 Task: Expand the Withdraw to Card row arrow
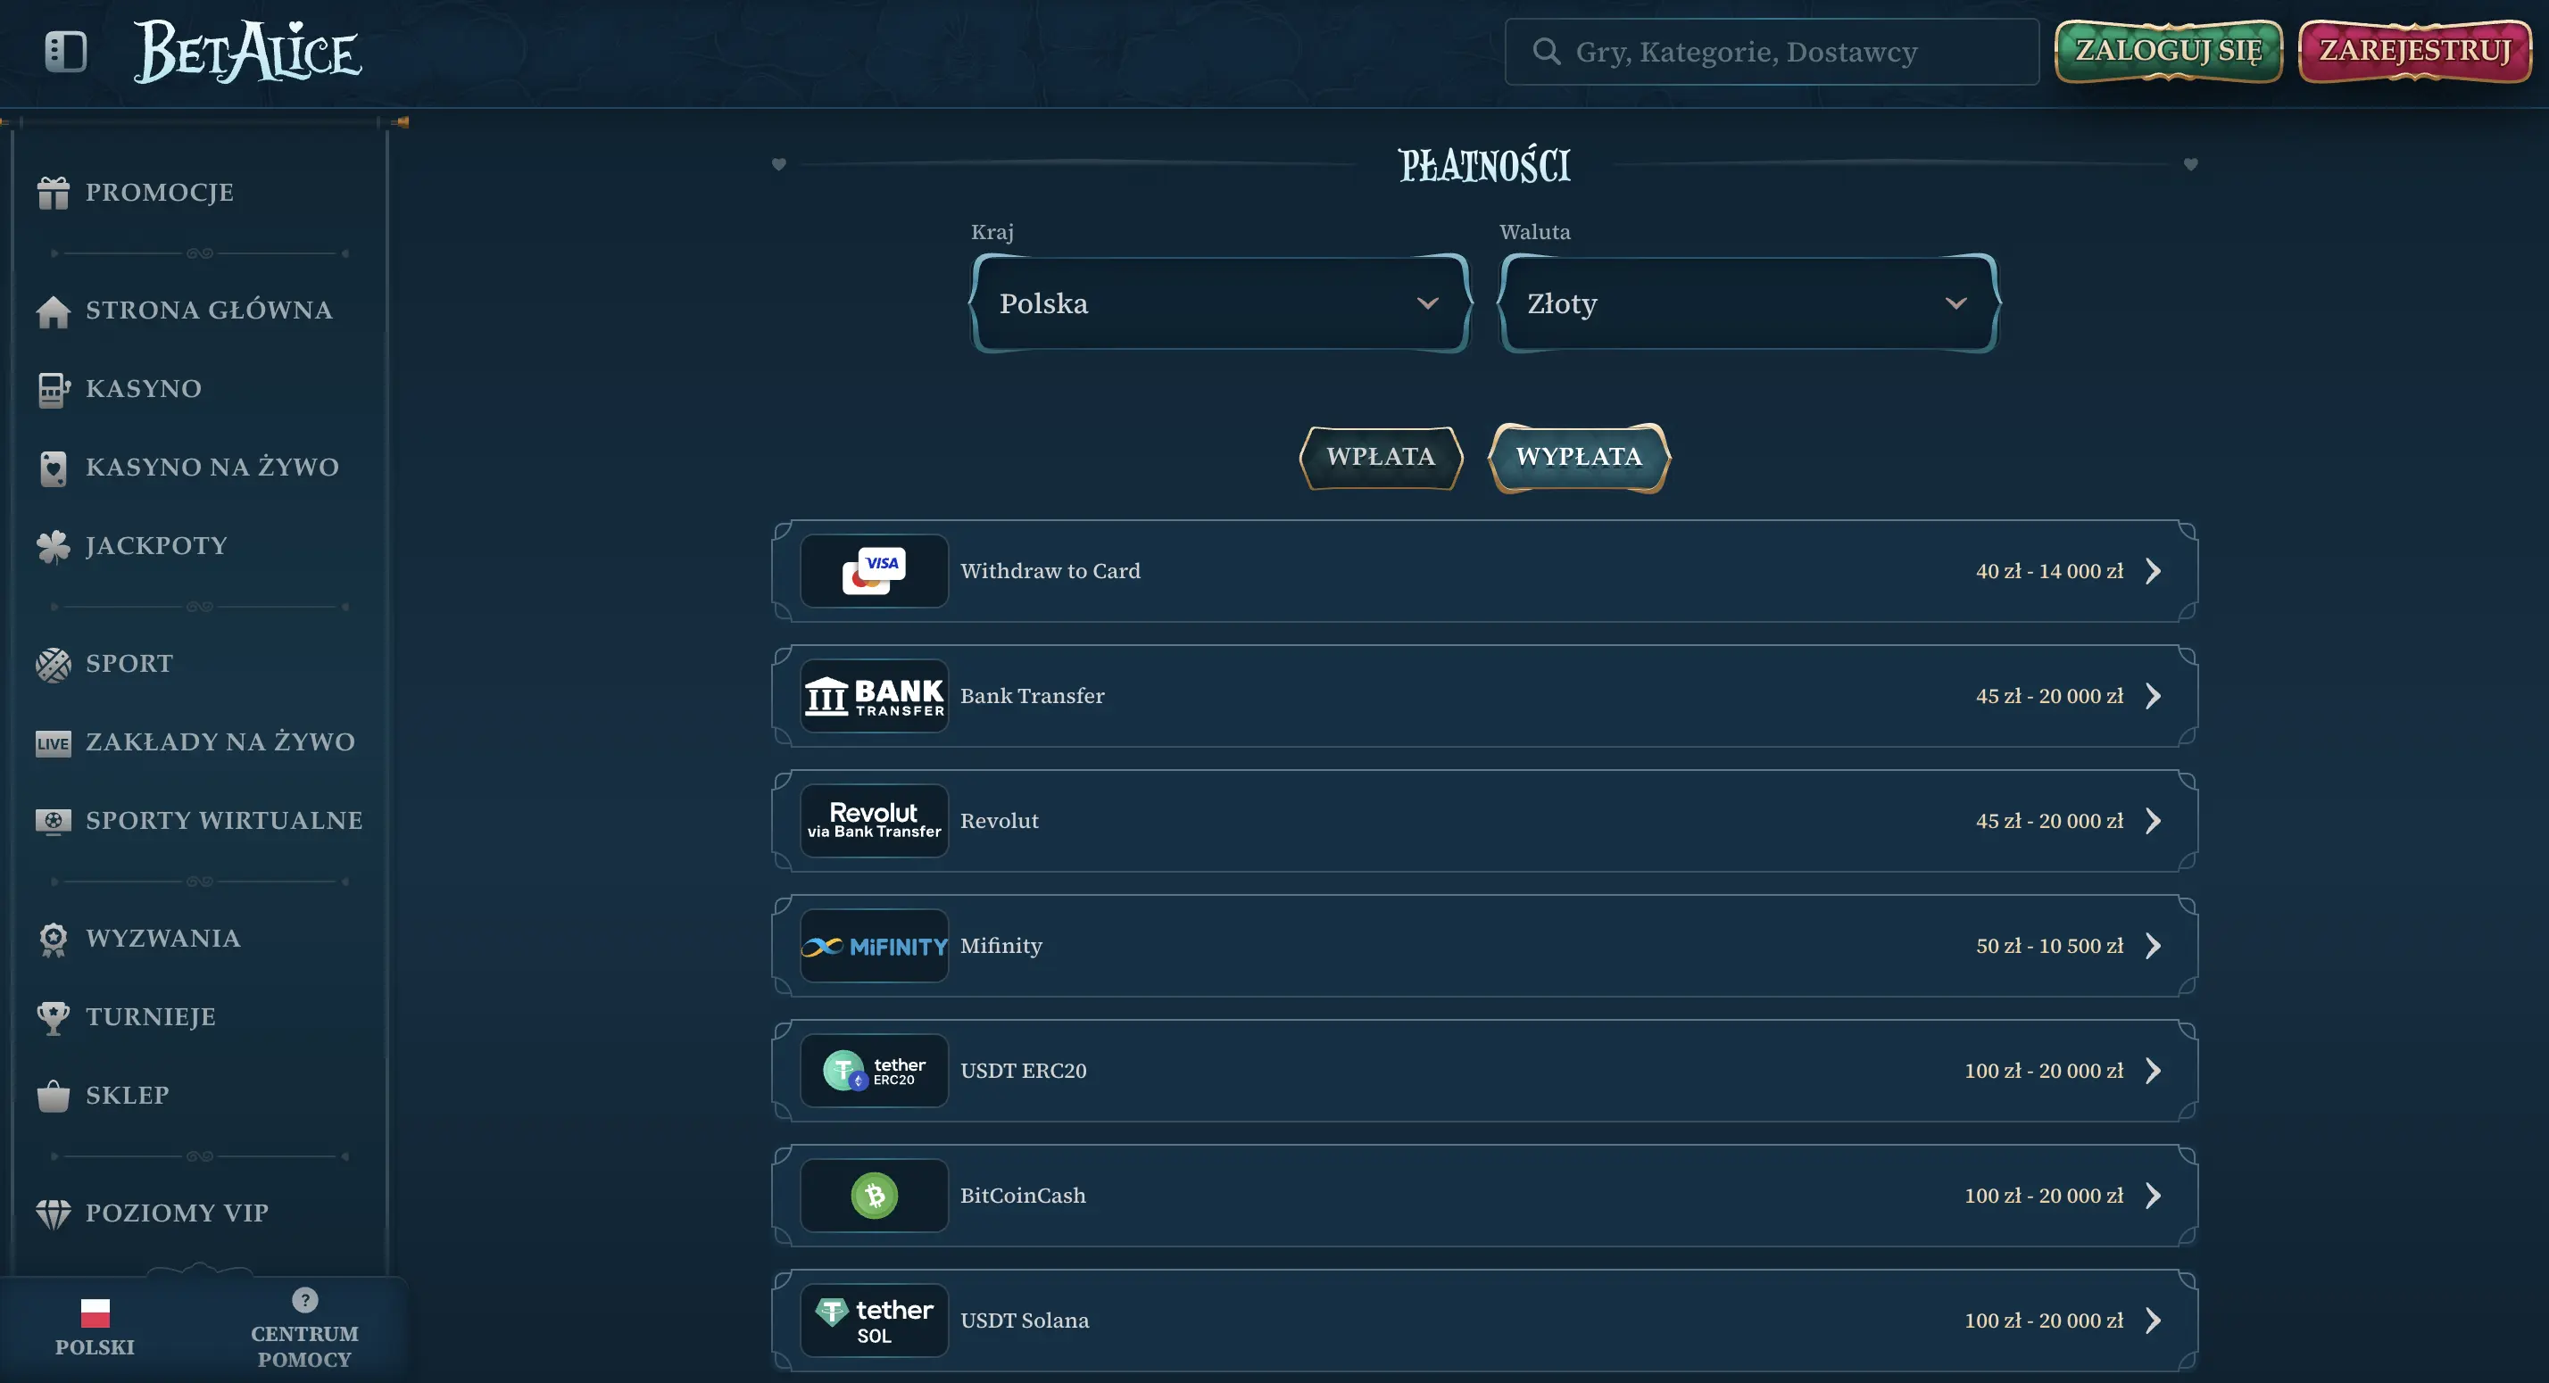pyautogui.click(x=2154, y=571)
